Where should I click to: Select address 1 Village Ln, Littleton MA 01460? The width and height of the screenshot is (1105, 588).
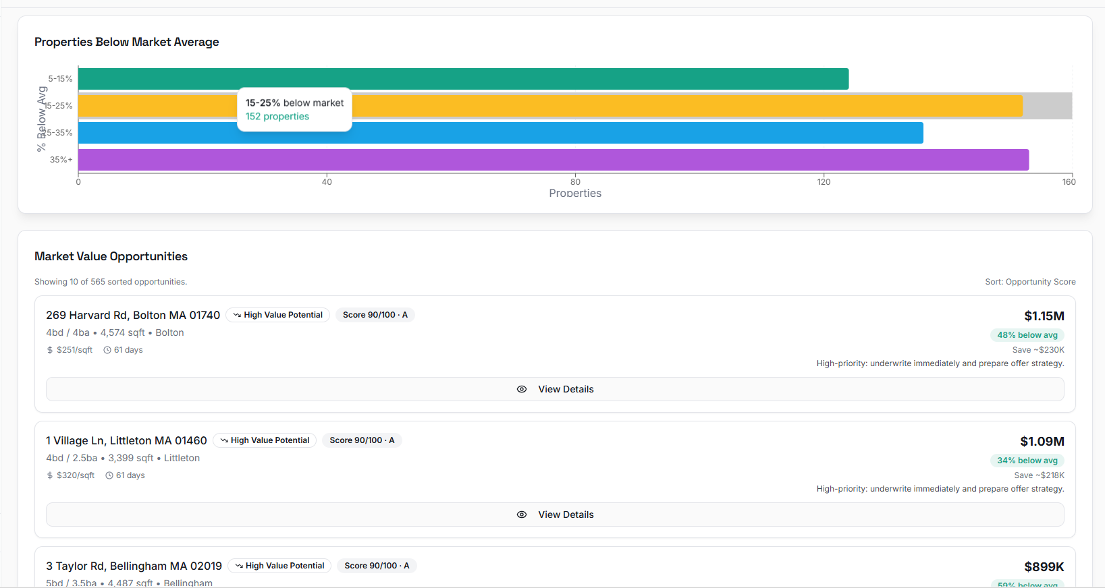click(126, 440)
